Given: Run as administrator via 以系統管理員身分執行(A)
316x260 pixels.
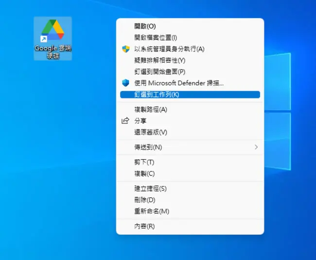Looking at the screenshot, I should point(190,49).
